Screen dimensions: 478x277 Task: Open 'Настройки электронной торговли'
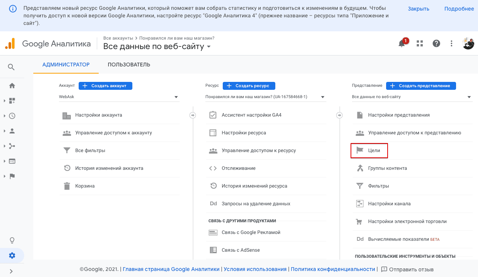[x=412, y=222]
